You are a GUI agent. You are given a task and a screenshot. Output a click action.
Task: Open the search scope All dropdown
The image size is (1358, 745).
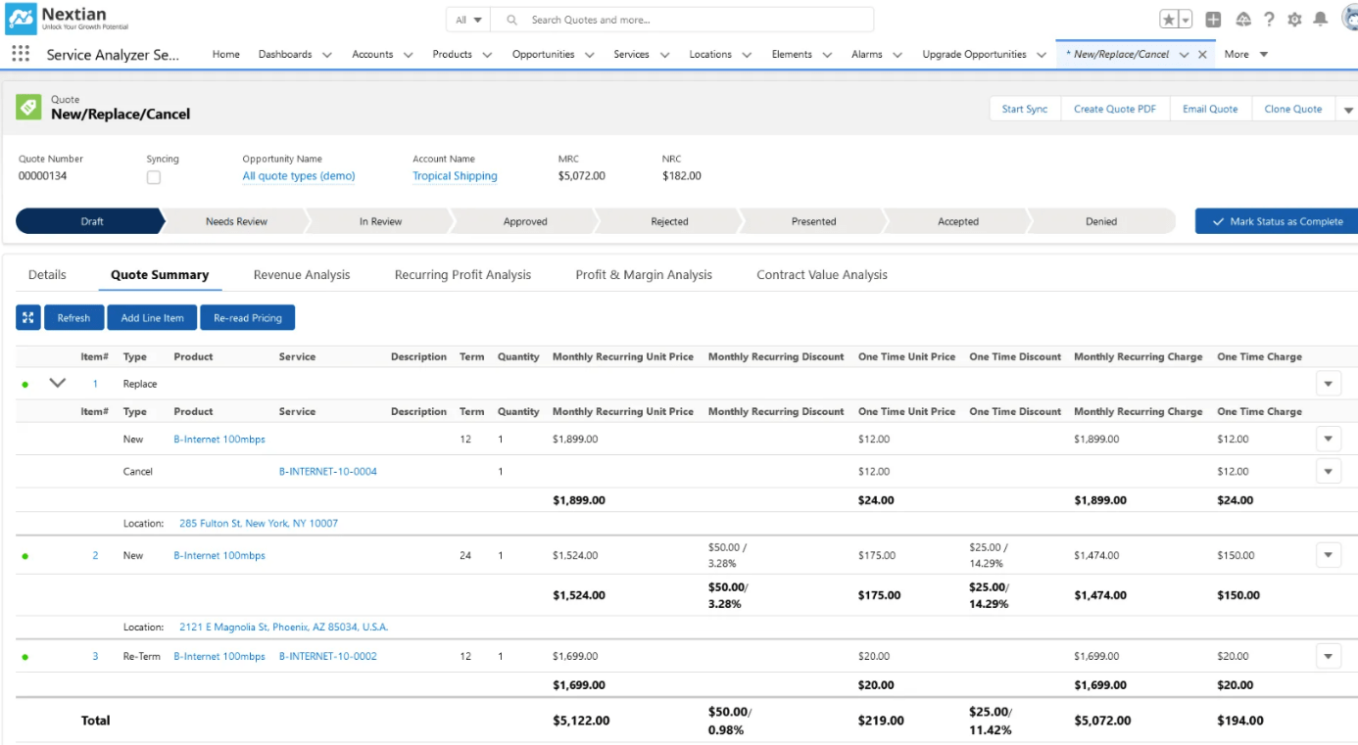point(468,20)
